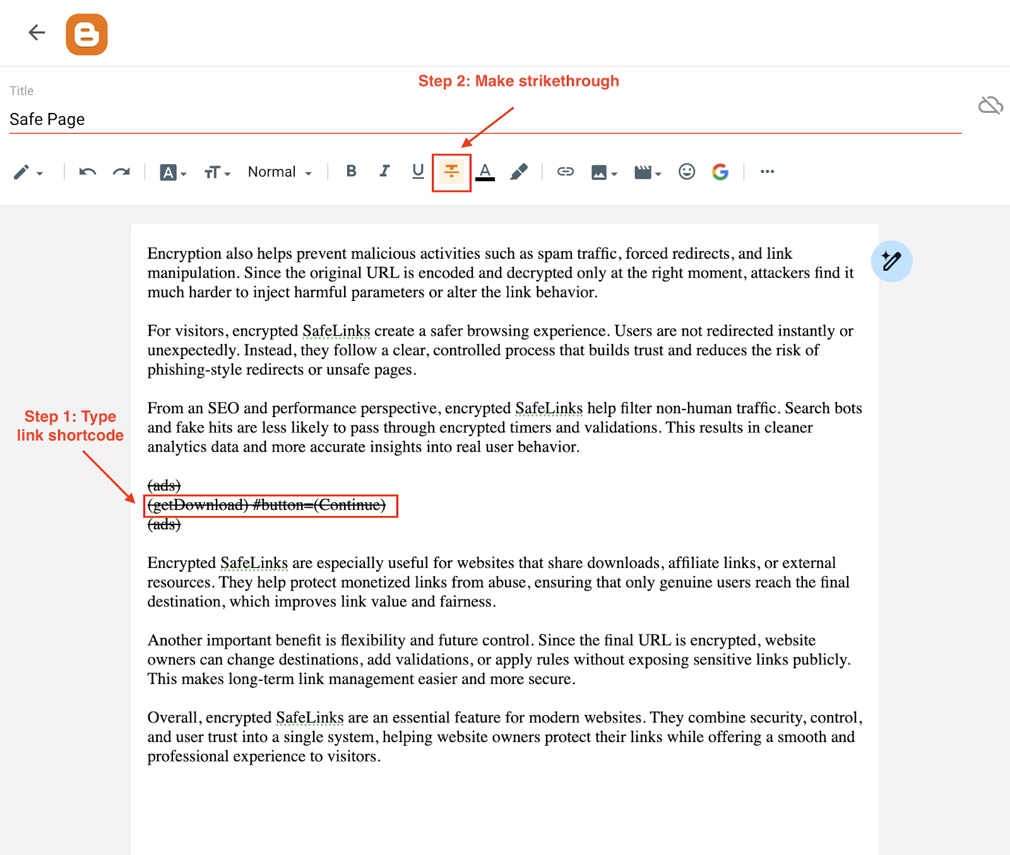Click paragraph starting 'Encryption also helps prevent'

coord(501,273)
